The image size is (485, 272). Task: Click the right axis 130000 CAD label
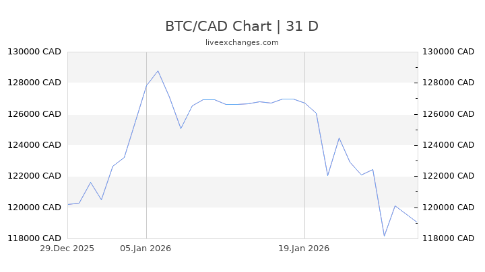(447, 52)
